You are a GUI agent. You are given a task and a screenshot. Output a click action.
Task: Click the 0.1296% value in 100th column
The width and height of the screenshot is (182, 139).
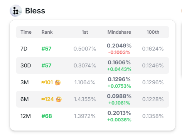point(153,82)
